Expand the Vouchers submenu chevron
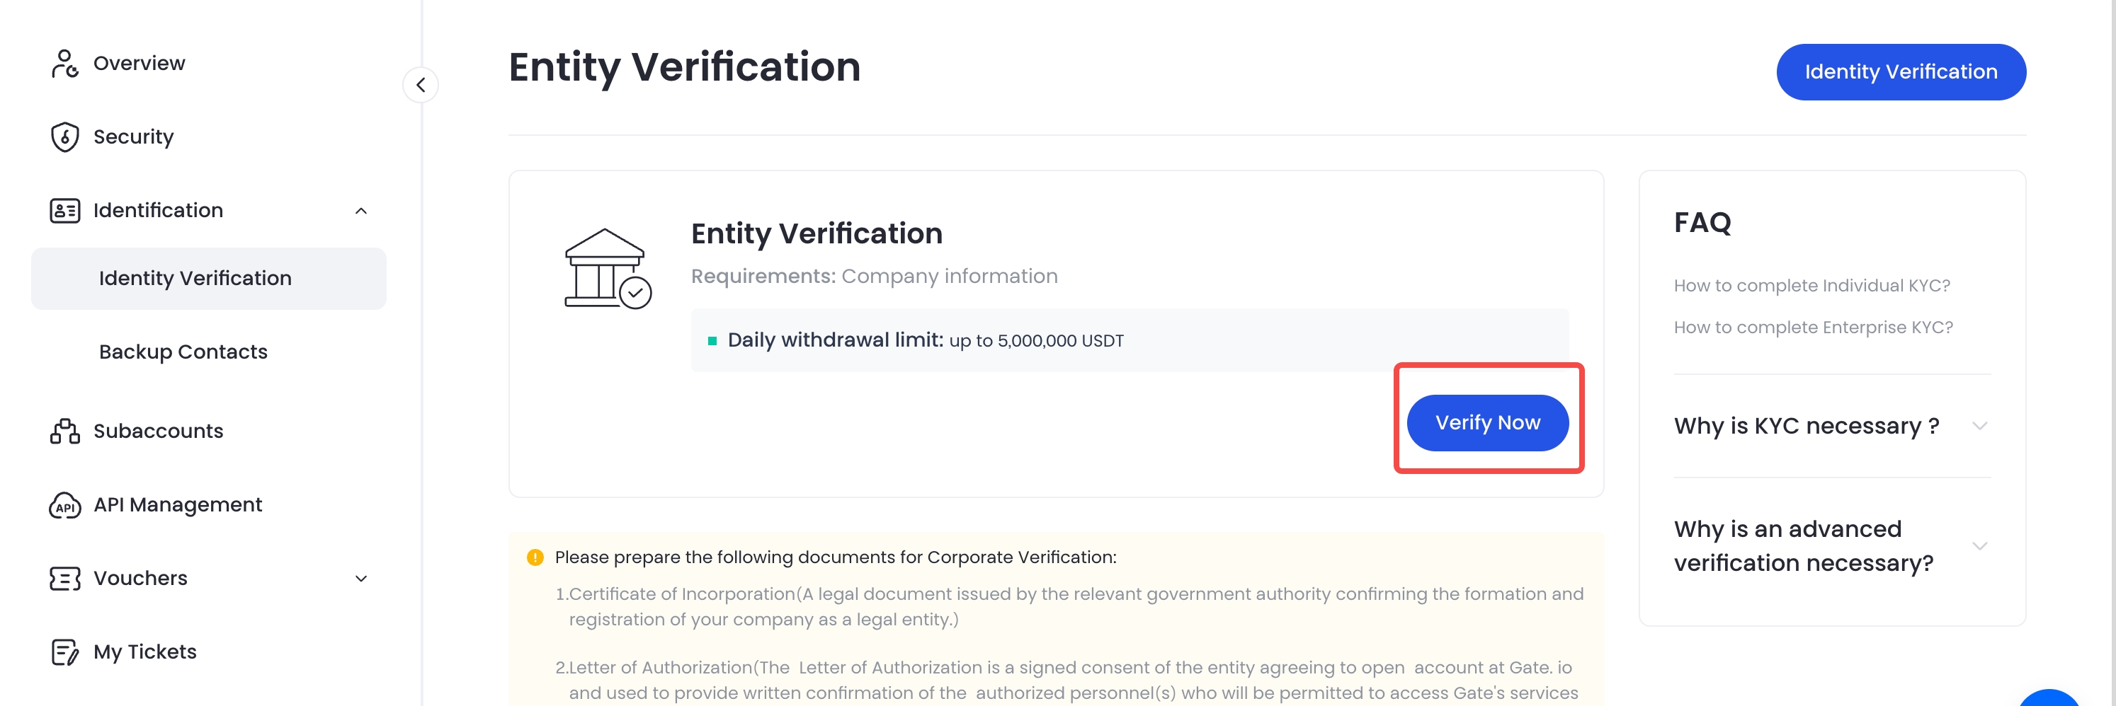 [360, 578]
